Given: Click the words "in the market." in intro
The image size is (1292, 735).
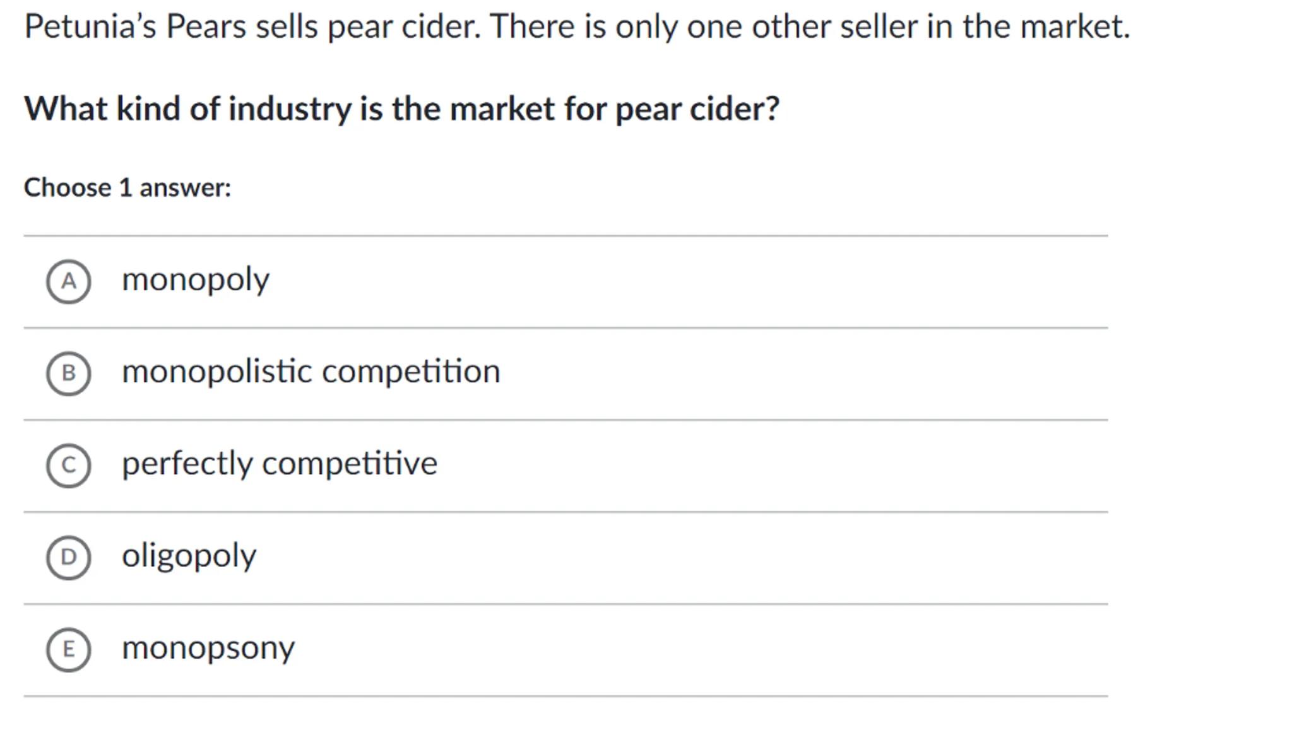Looking at the screenshot, I should pos(1028,27).
